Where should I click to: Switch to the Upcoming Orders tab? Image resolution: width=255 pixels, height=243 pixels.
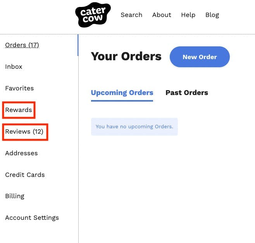[122, 93]
